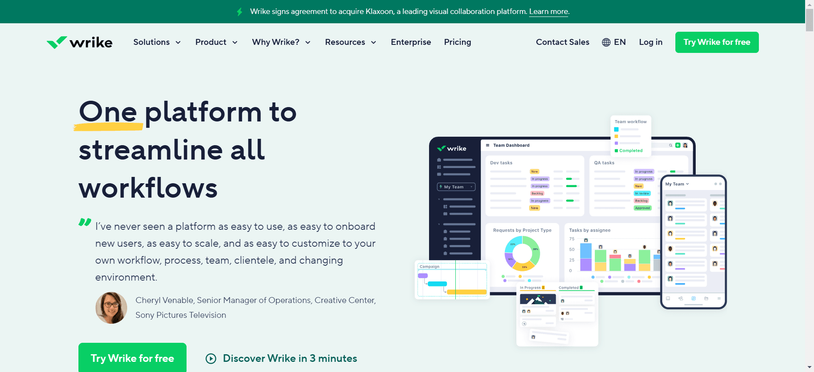The image size is (814, 372).
Task: Click the vertical scrollbar thumb
Action: coord(810,19)
